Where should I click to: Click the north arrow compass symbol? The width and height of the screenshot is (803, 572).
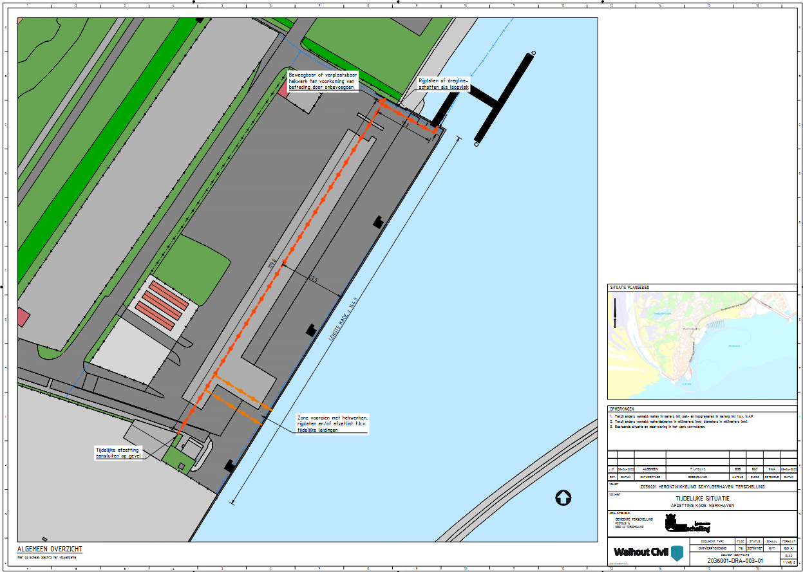tap(563, 497)
